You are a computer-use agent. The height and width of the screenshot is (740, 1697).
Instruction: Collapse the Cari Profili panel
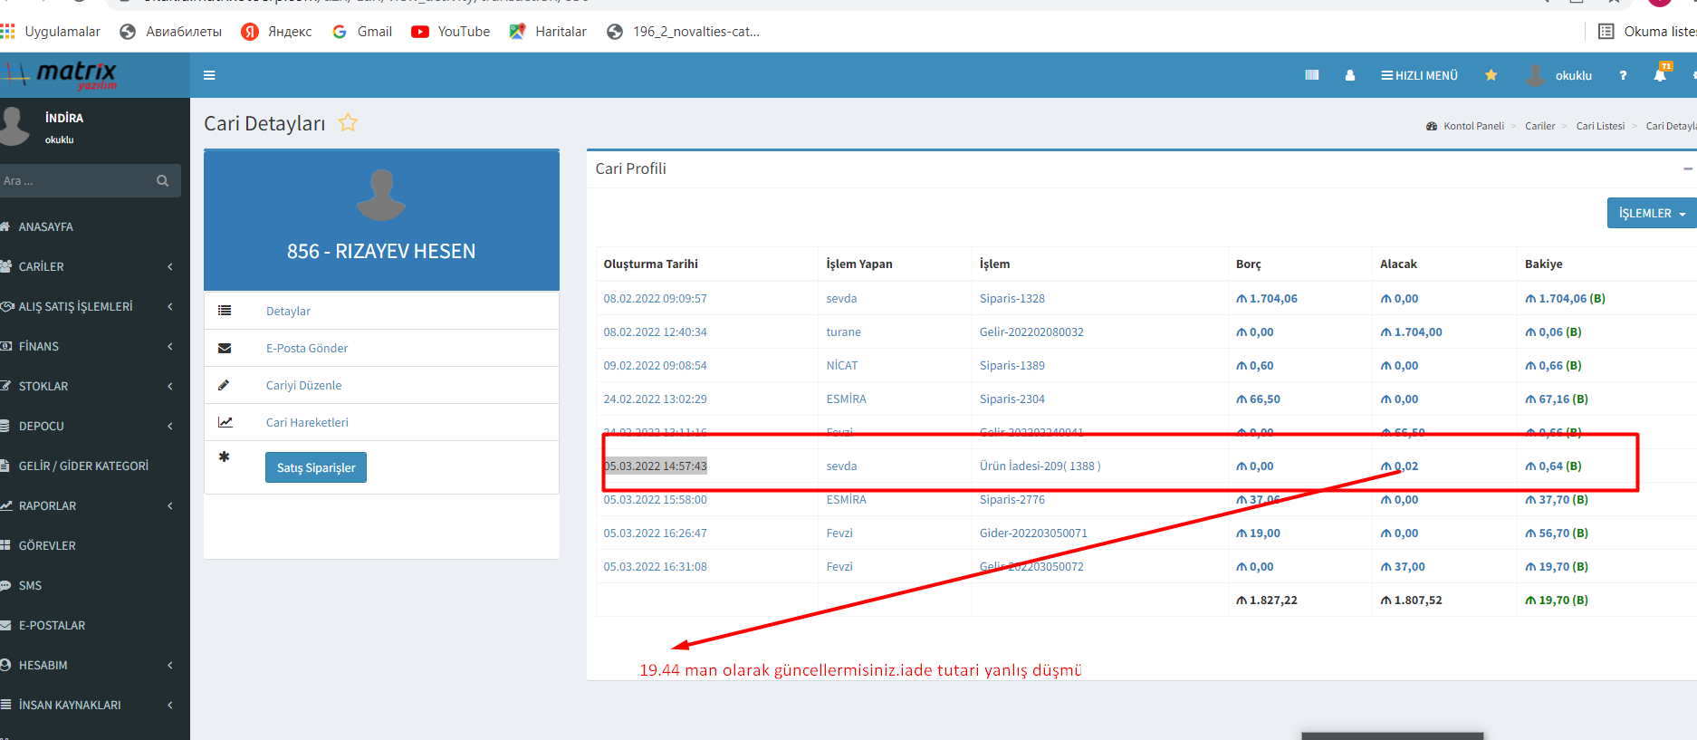click(1687, 168)
